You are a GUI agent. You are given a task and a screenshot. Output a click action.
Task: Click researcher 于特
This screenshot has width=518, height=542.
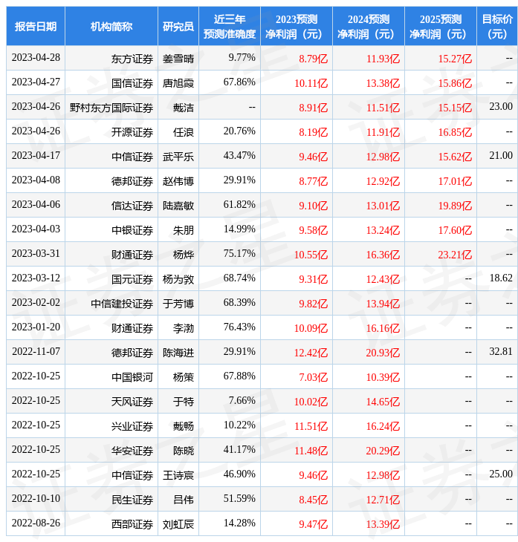183,402
